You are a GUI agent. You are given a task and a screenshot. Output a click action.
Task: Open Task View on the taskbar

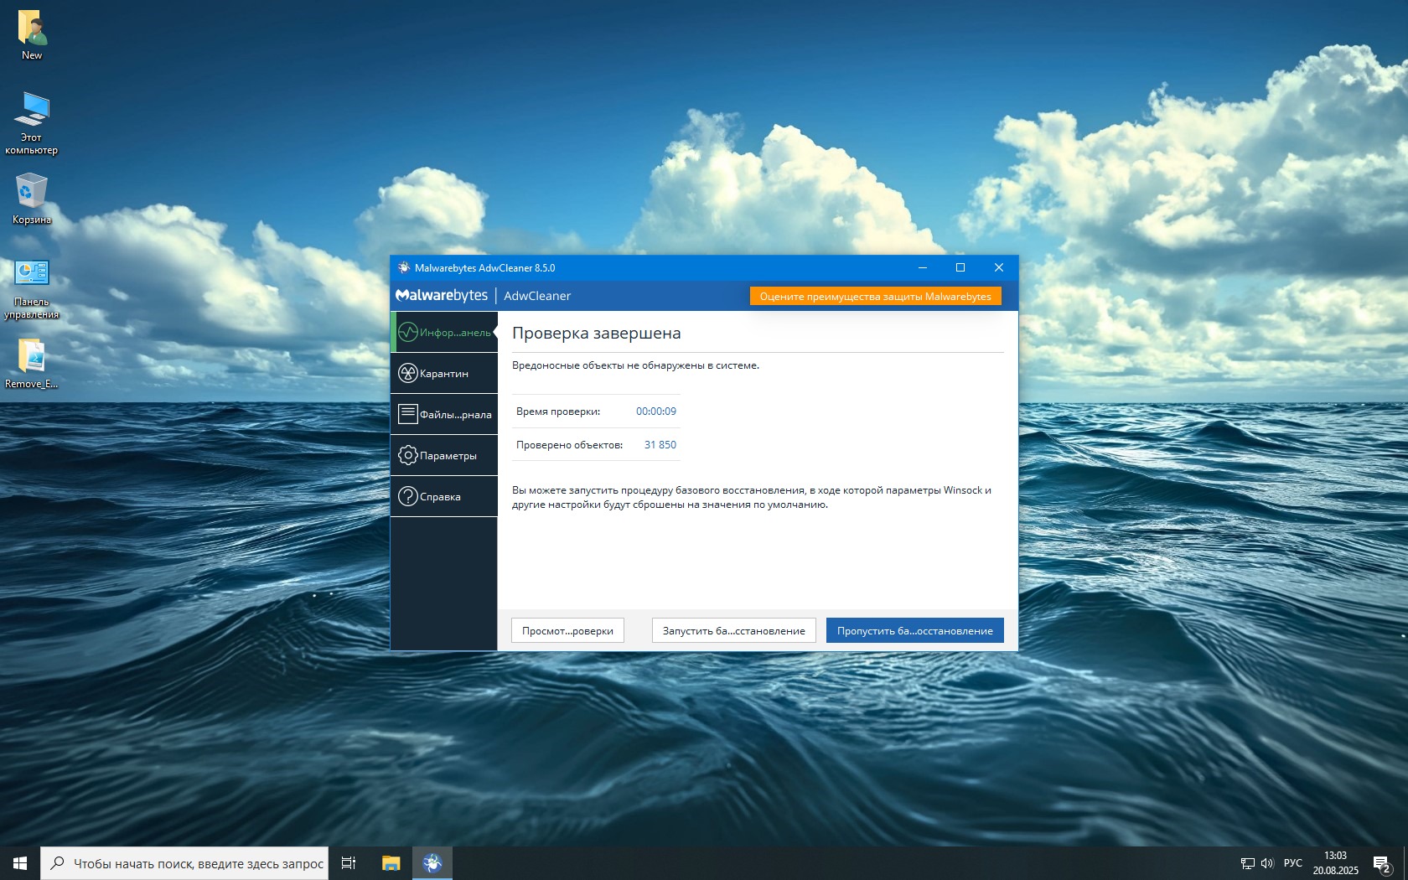click(349, 863)
